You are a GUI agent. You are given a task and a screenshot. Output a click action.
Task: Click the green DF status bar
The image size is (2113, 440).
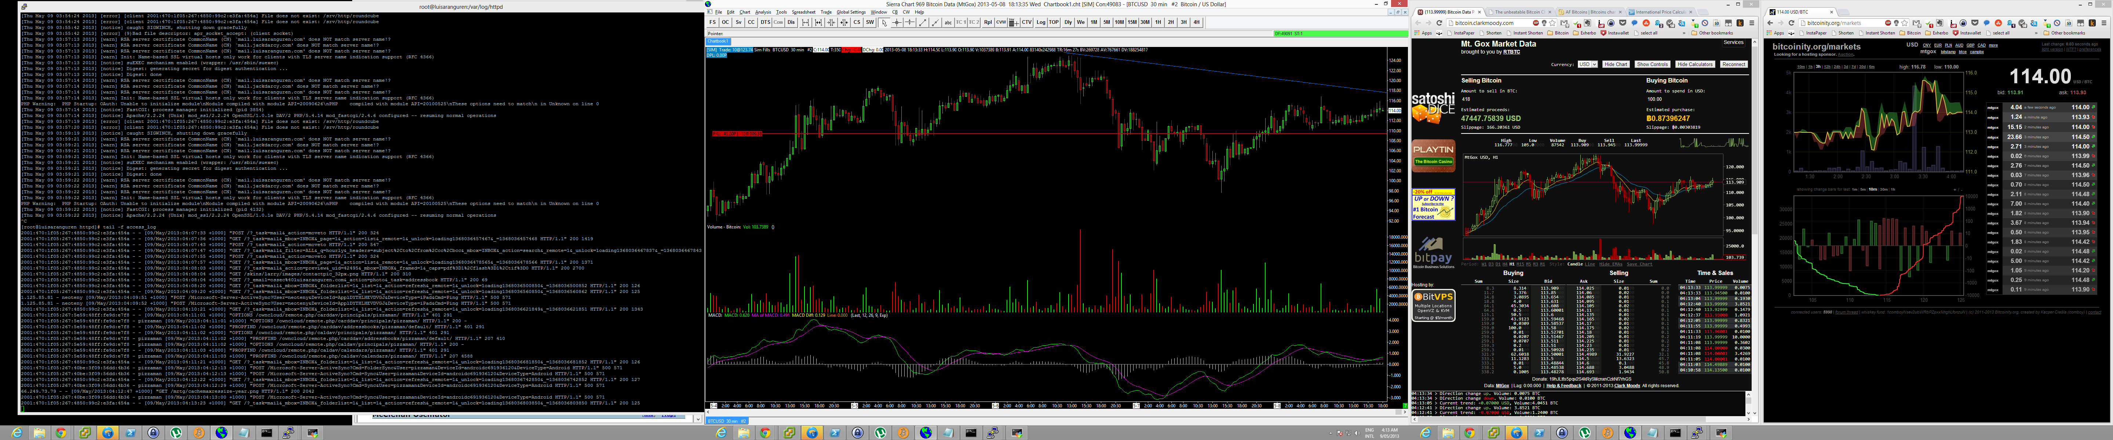(x=1340, y=34)
